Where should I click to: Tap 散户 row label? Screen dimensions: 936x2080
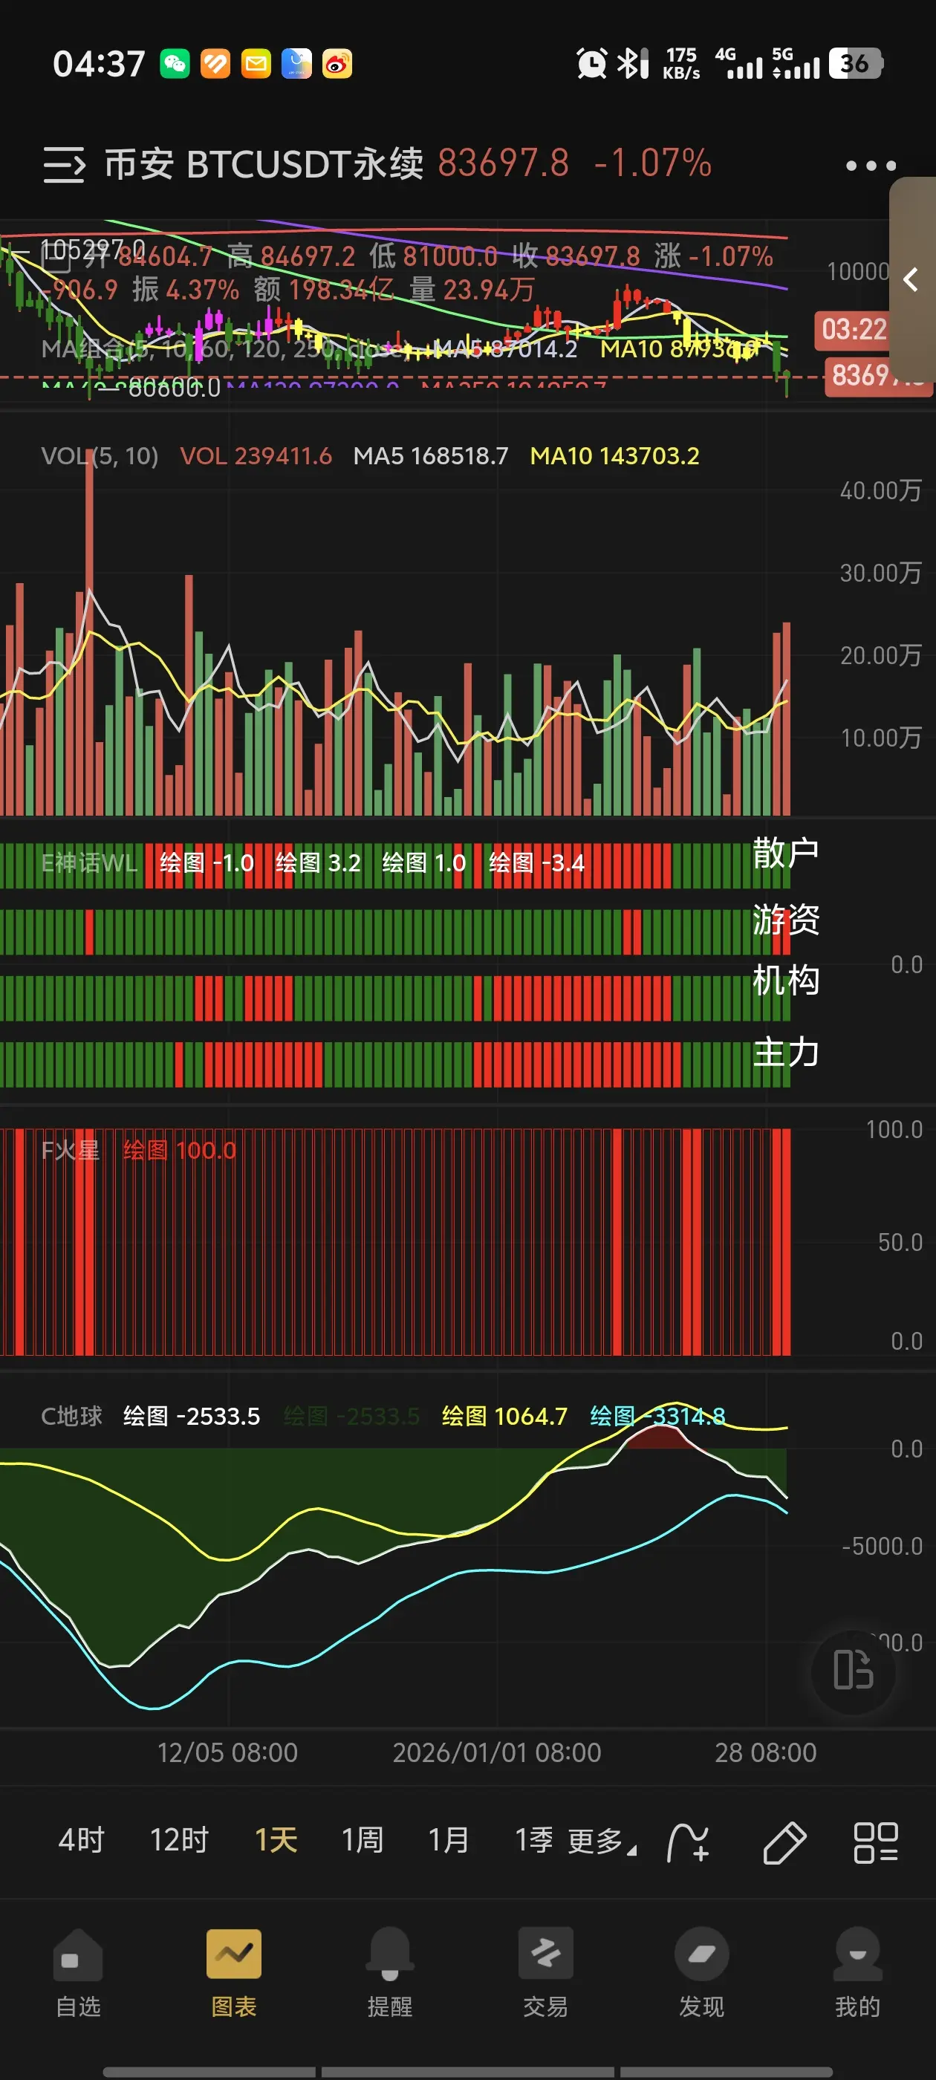click(x=786, y=854)
